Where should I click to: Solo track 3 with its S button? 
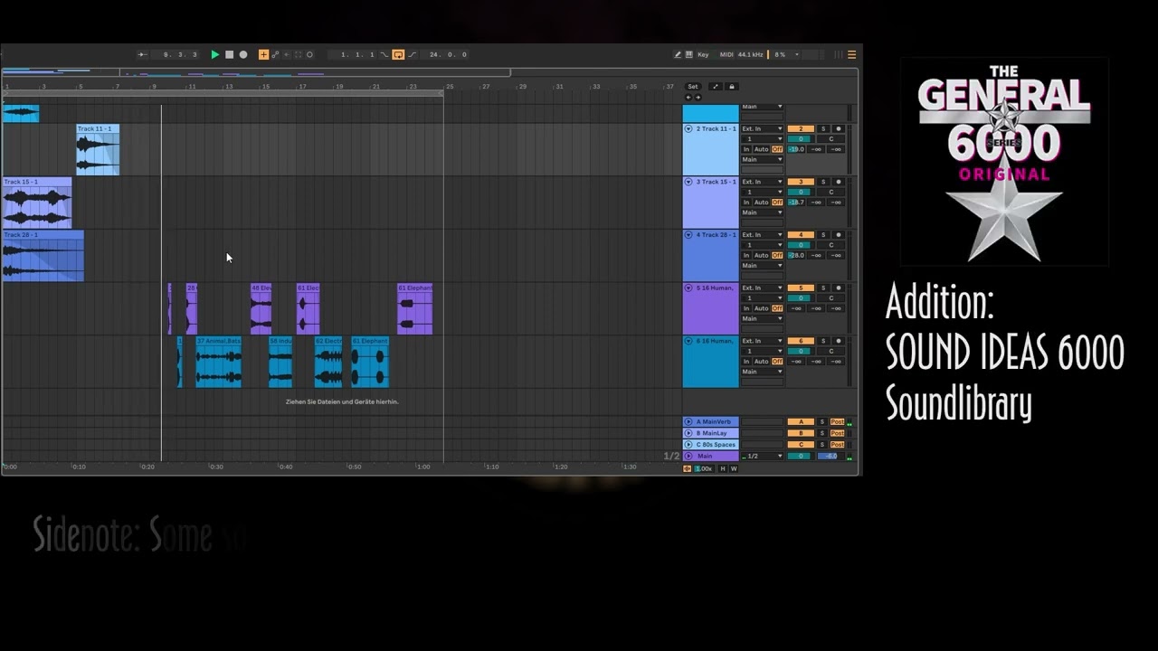point(823,182)
